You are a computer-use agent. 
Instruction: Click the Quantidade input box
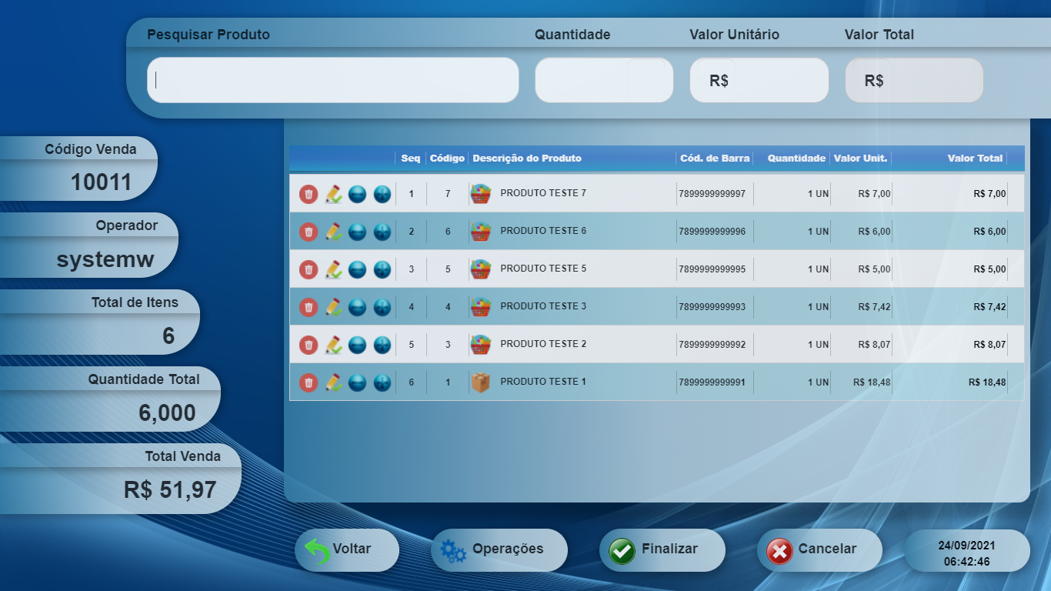(x=604, y=80)
